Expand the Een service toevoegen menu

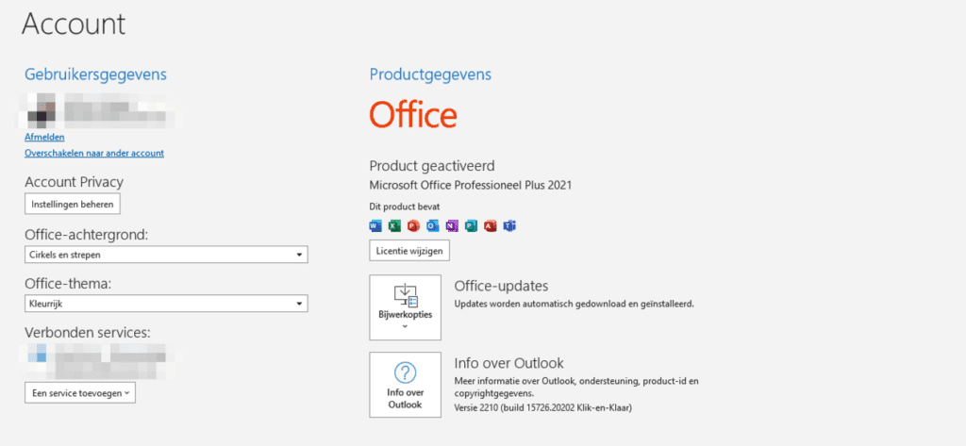[80, 393]
